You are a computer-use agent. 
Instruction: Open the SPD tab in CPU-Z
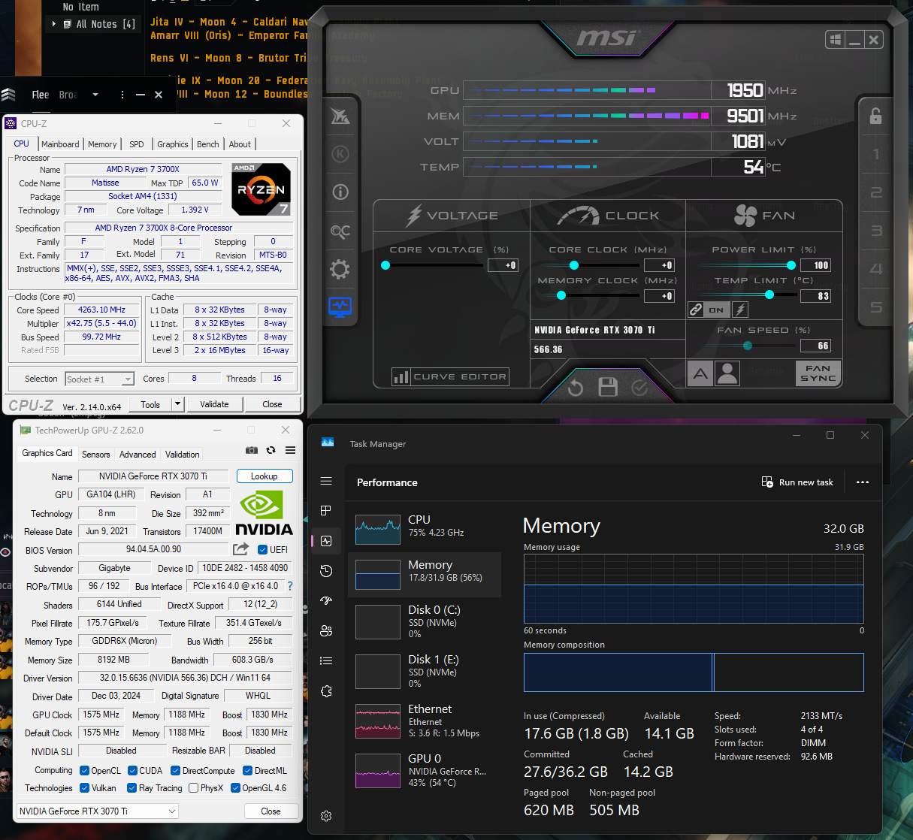coord(136,144)
